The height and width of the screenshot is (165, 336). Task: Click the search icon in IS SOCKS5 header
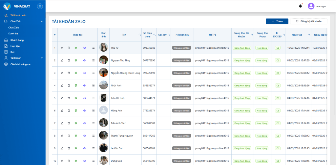click(x=284, y=35)
